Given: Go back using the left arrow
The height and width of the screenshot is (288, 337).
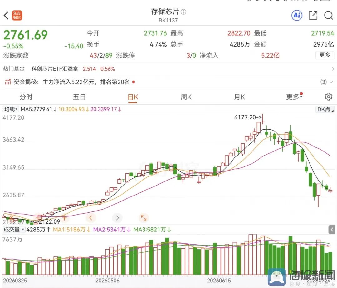Looking at the screenshot, I should (x=6, y=16).
